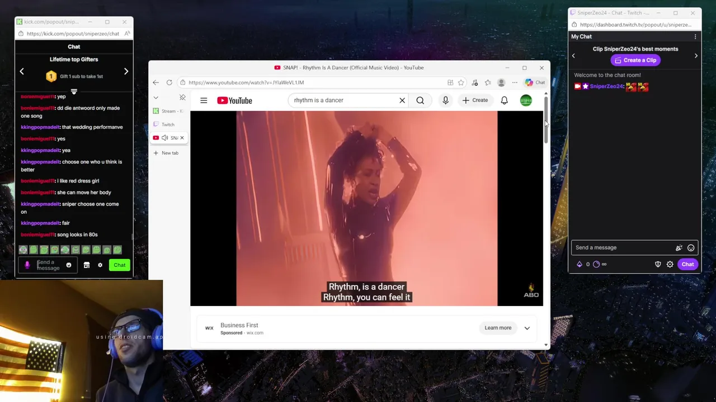
Task: Open Kick chat settings gear
Action: 100,265
